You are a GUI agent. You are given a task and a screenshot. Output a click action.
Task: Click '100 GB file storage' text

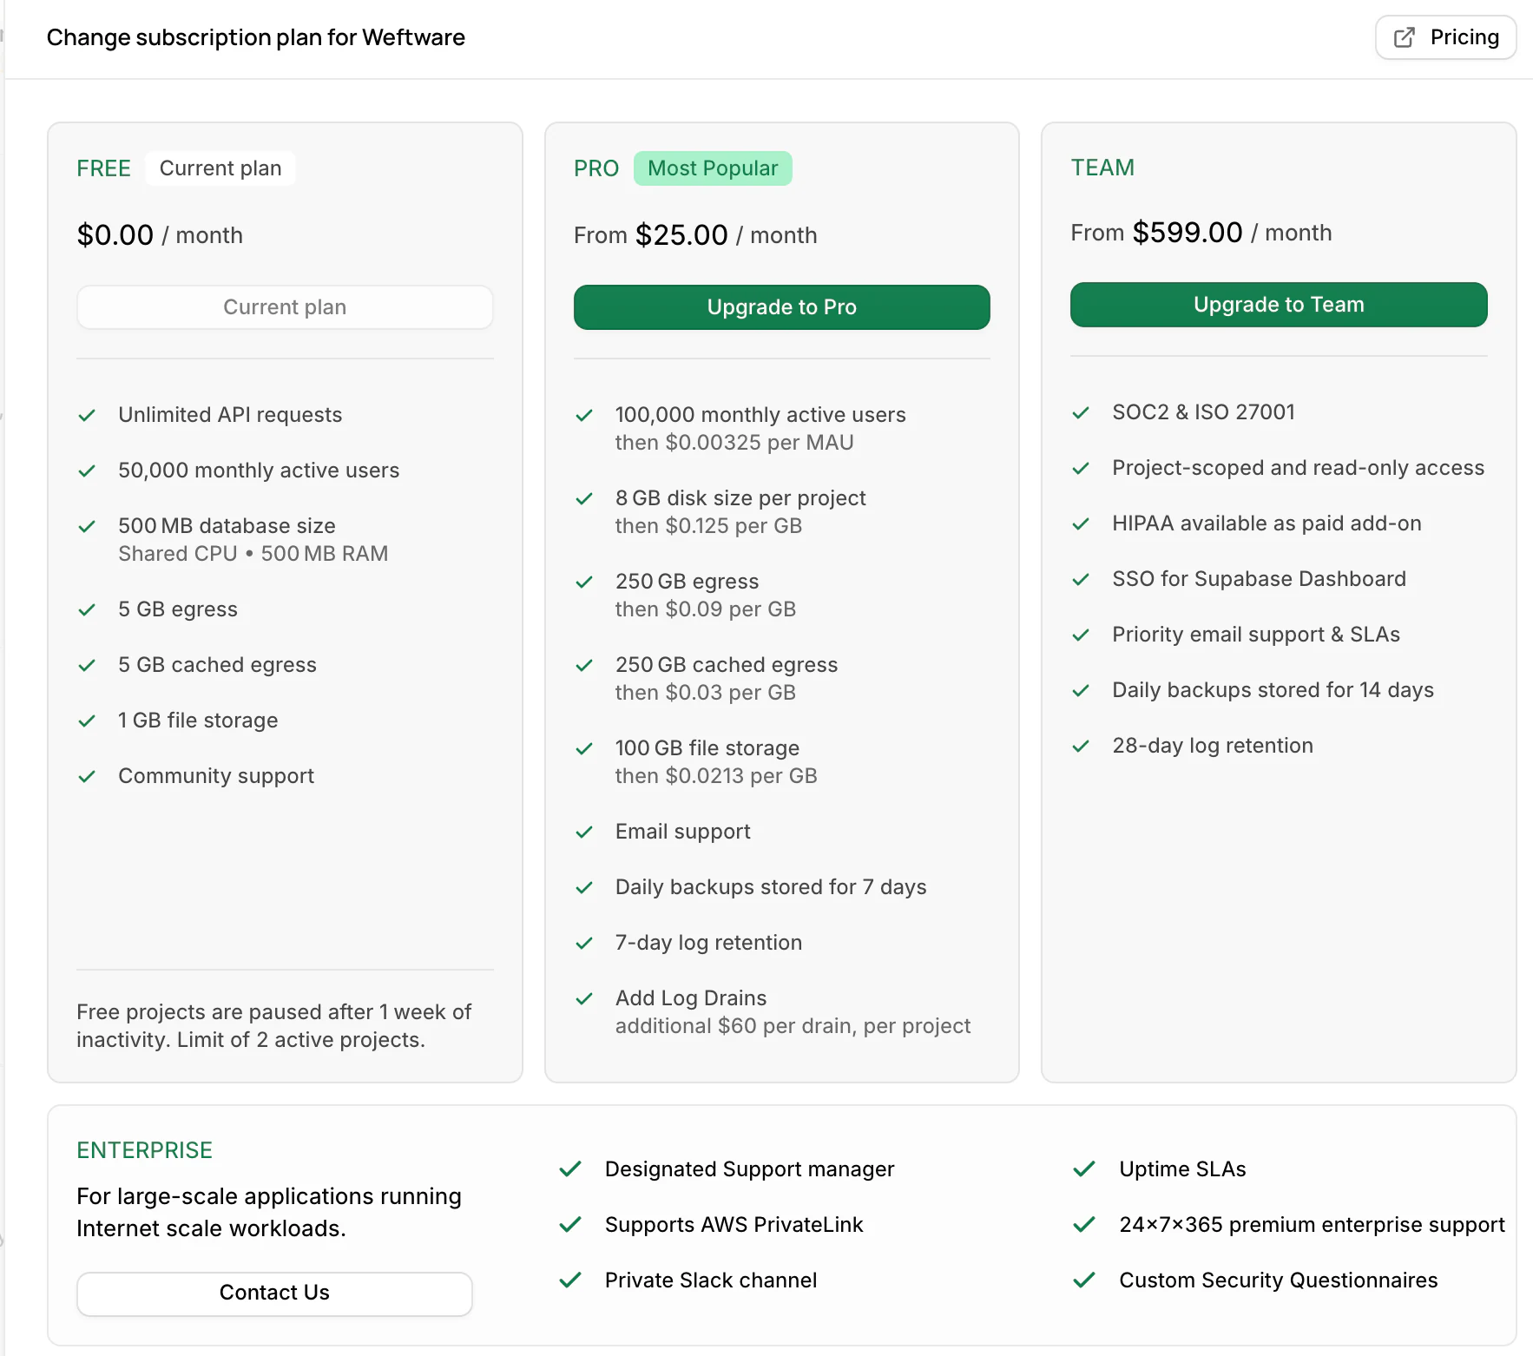point(707,748)
